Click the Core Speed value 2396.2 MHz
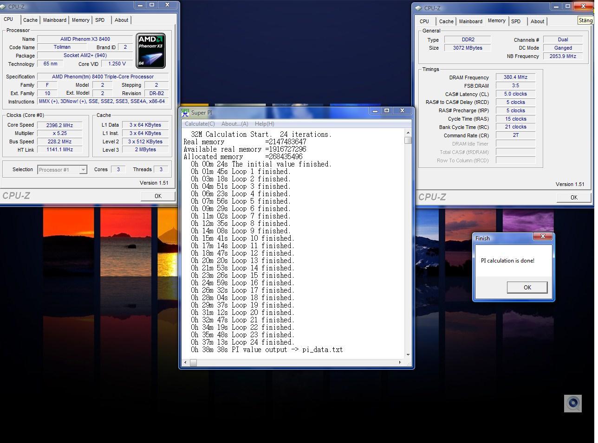 pyautogui.click(x=59, y=125)
